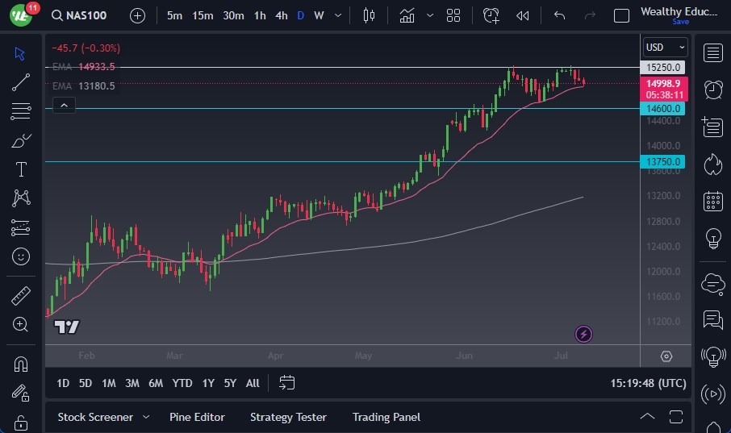Collapse the indicator legend chevron
The width and height of the screenshot is (731, 433).
coord(64,106)
